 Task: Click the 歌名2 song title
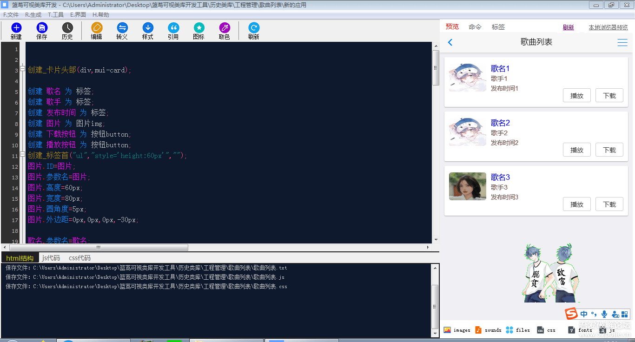click(500, 123)
